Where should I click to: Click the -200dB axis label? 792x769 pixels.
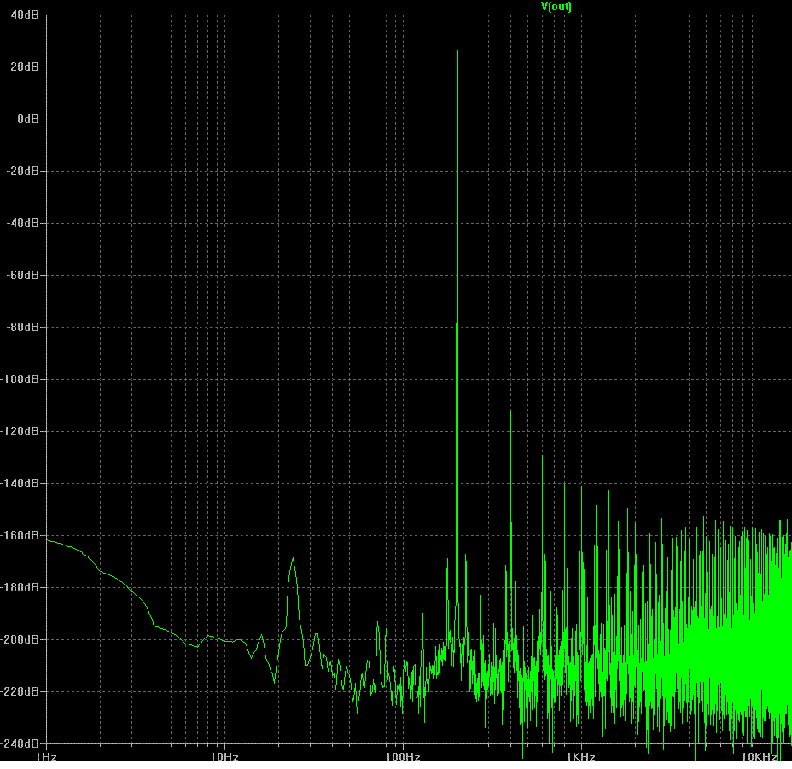[x=20, y=639]
